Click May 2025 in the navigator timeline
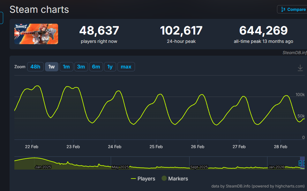Image resolution: width=307 pixels, height=191 pixels. 120,167
